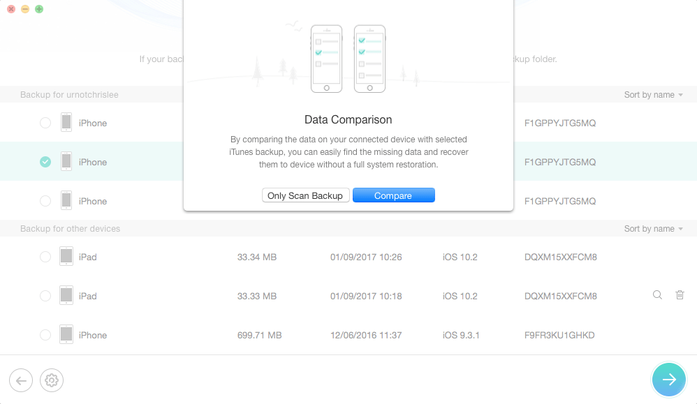Open Sort by name dropdown for other devices
This screenshot has width=697, height=404.
point(653,229)
